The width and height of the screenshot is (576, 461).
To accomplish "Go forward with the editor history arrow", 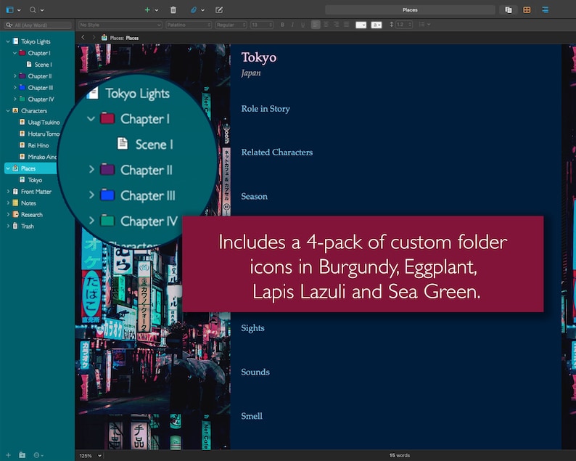I will point(94,38).
